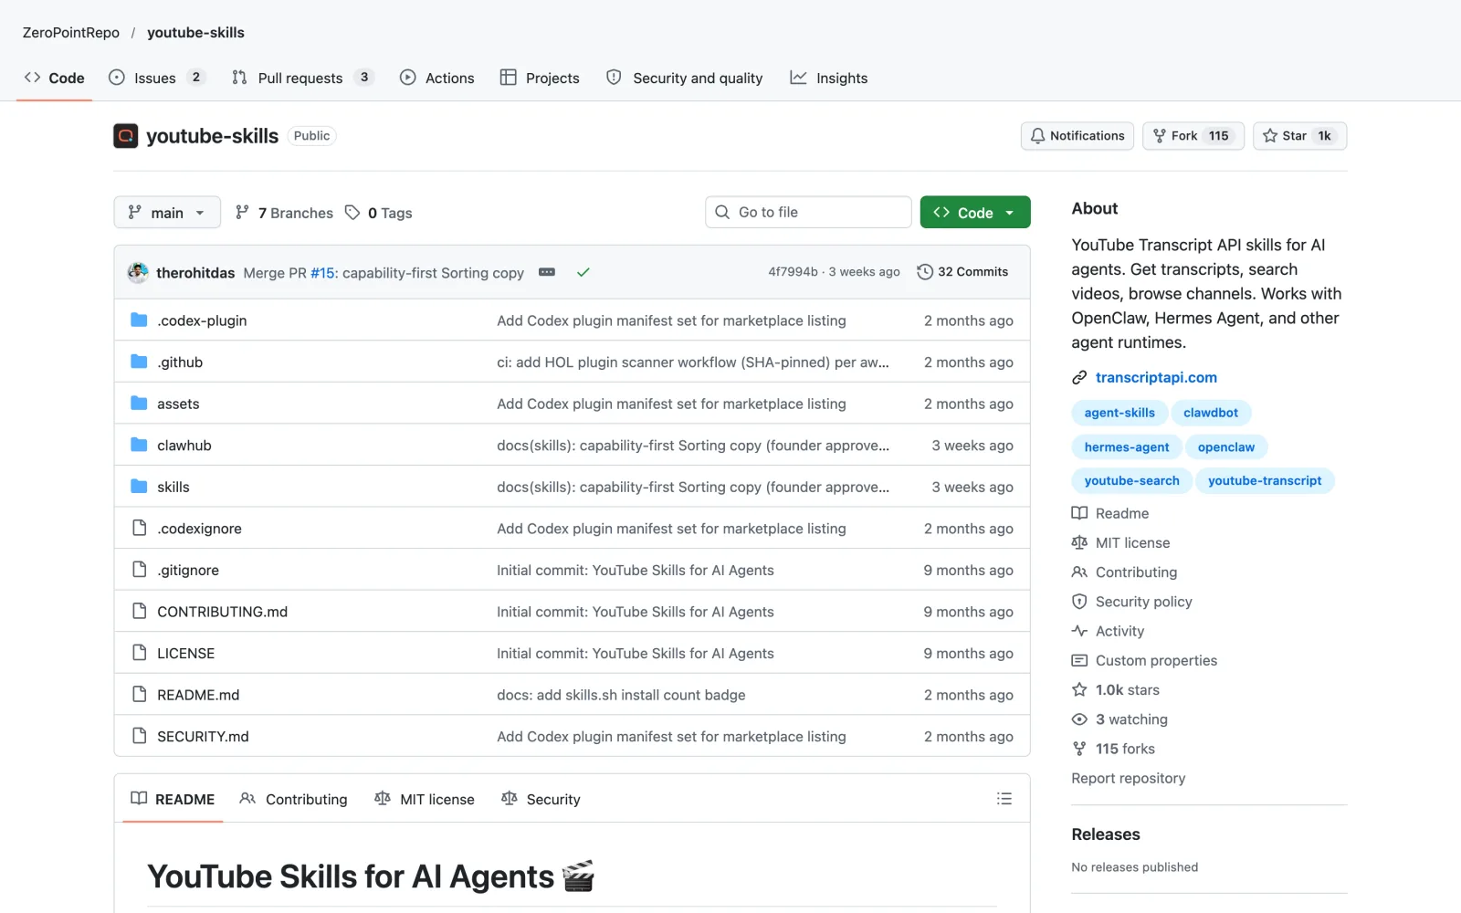Click the assets folder icon
The height and width of the screenshot is (913, 1461).
[139, 404]
